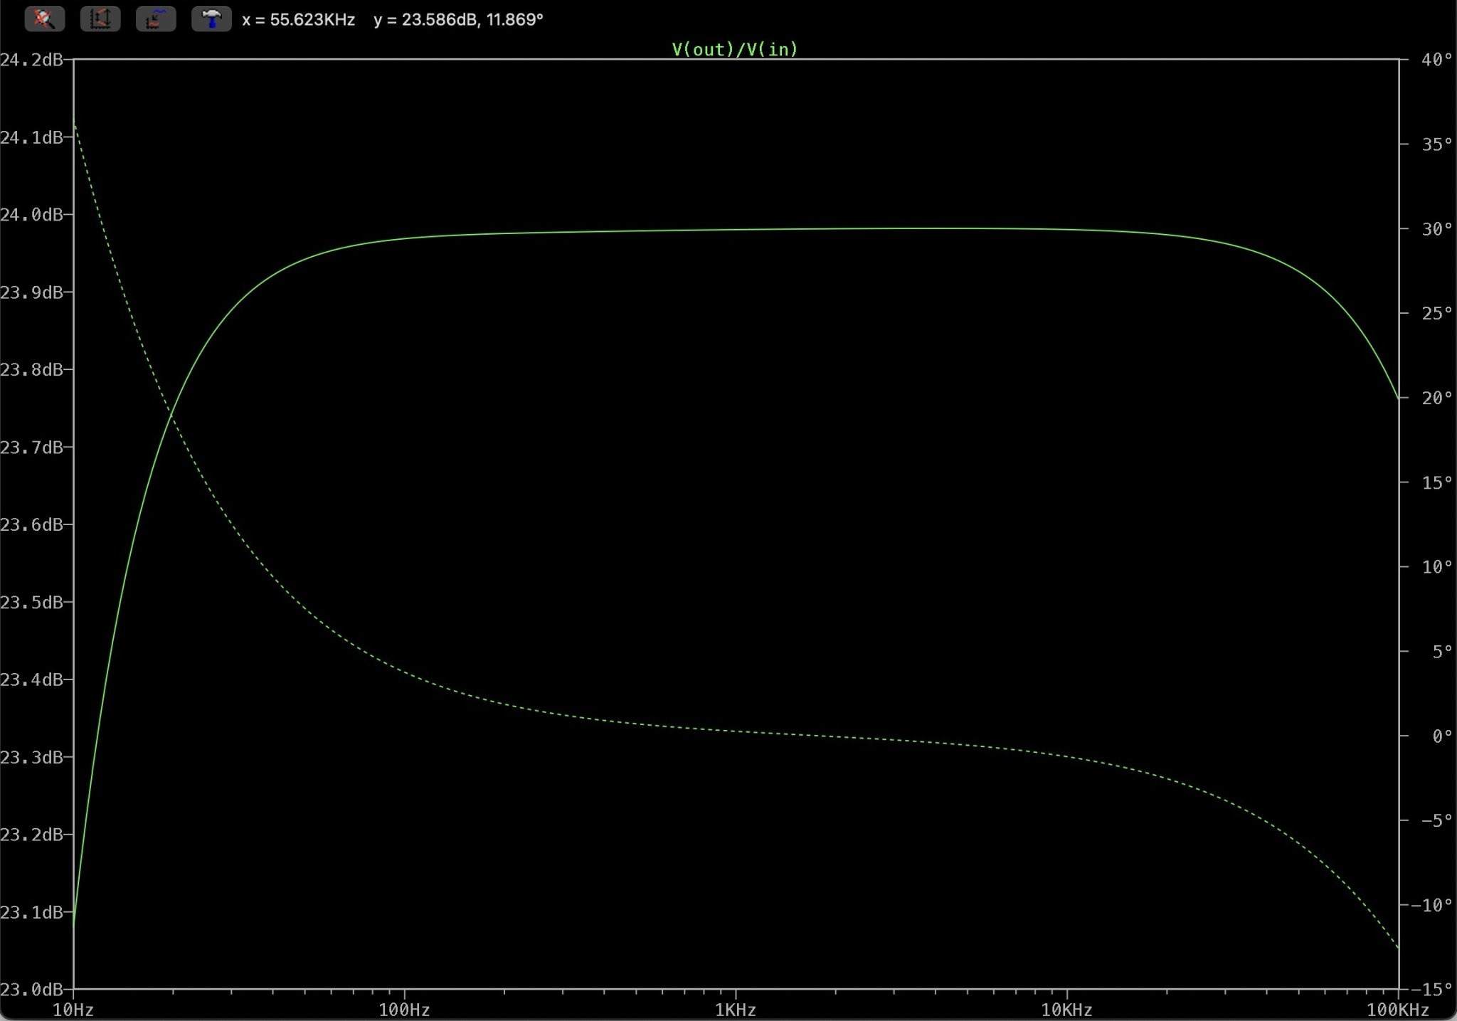The height and width of the screenshot is (1021, 1457).
Task: Open control panel via hammer icon
Action: (x=211, y=19)
